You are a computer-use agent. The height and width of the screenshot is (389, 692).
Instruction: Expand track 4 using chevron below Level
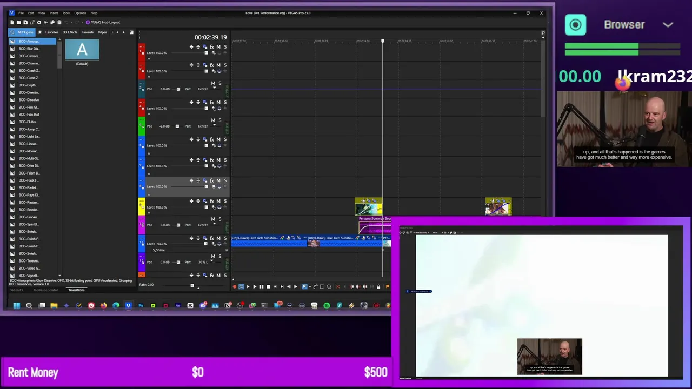pyautogui.click(x=149, y=113)
